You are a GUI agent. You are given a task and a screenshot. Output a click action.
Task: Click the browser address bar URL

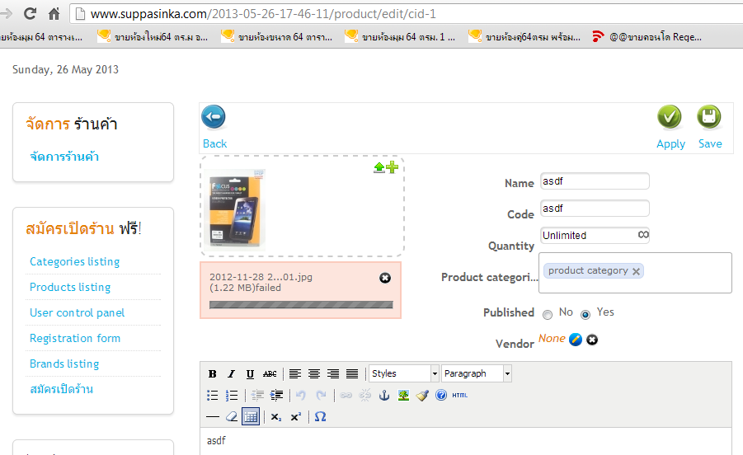[x=263, y=14]
